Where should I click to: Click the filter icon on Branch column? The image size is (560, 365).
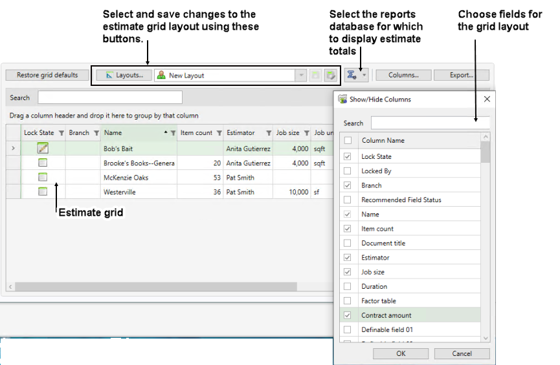click(96, 133)
